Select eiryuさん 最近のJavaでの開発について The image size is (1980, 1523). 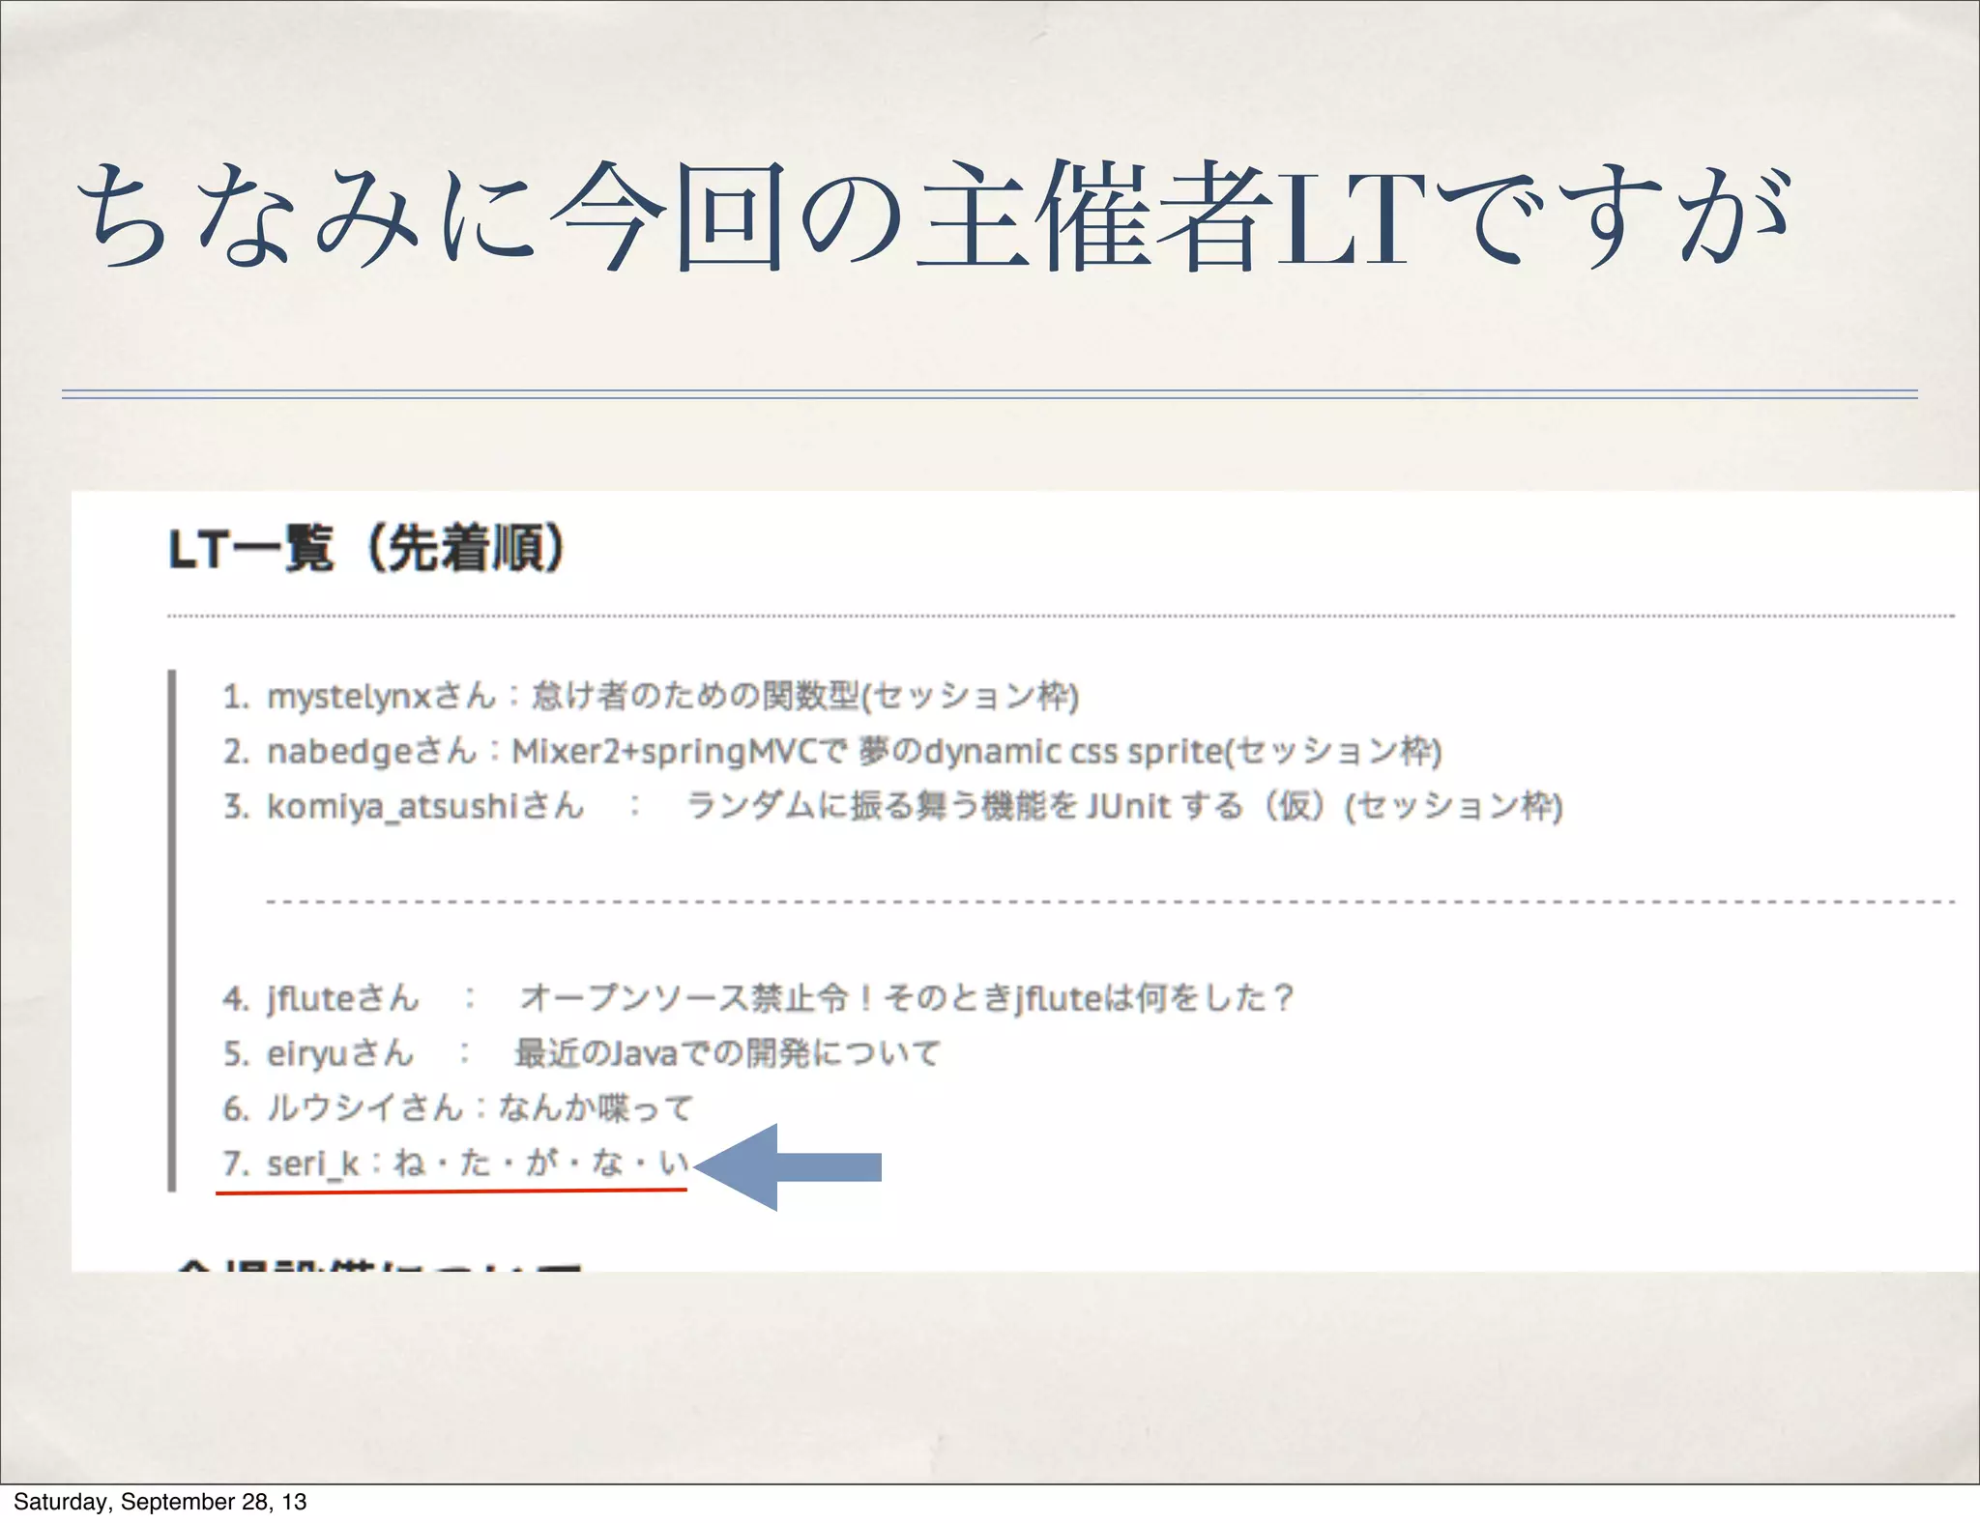pyautogui.click(x=582, y=1052)
